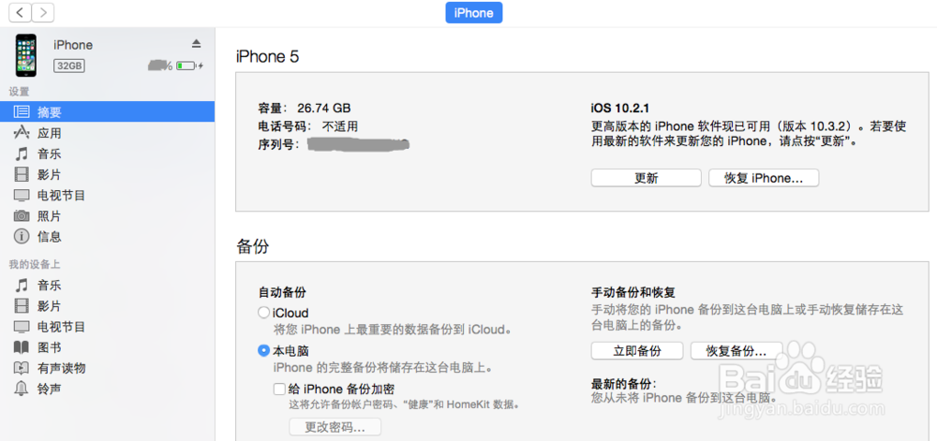Click 照片 camera icon in sidebar
937x441 pixels.
coord(22,216)
